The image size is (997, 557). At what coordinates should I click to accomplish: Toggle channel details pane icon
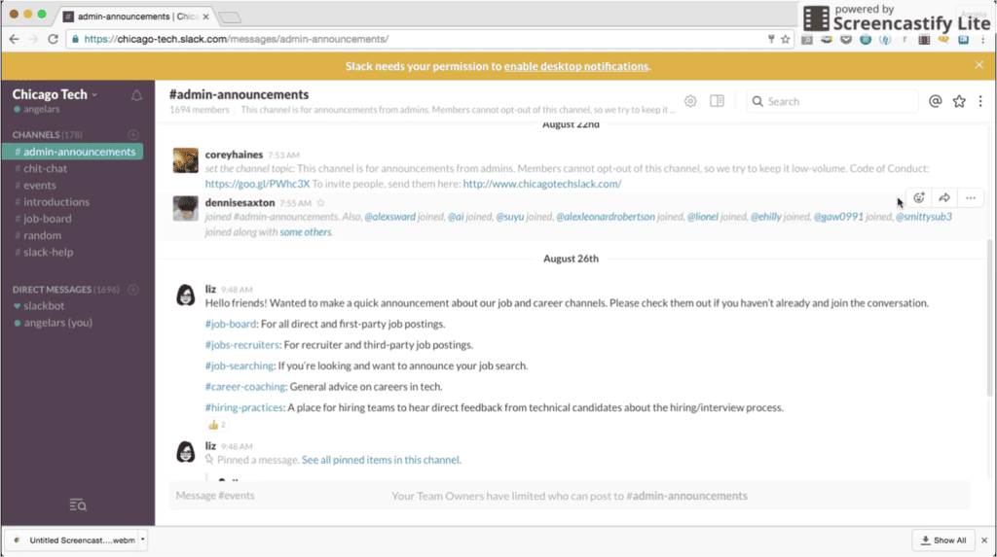tap(717, 101)
